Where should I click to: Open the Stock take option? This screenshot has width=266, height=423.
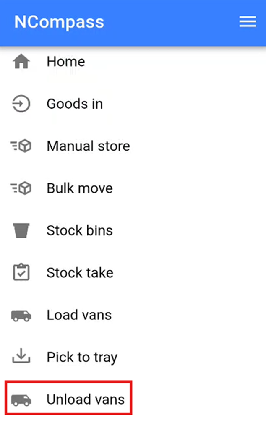click(x=80, y=273)
